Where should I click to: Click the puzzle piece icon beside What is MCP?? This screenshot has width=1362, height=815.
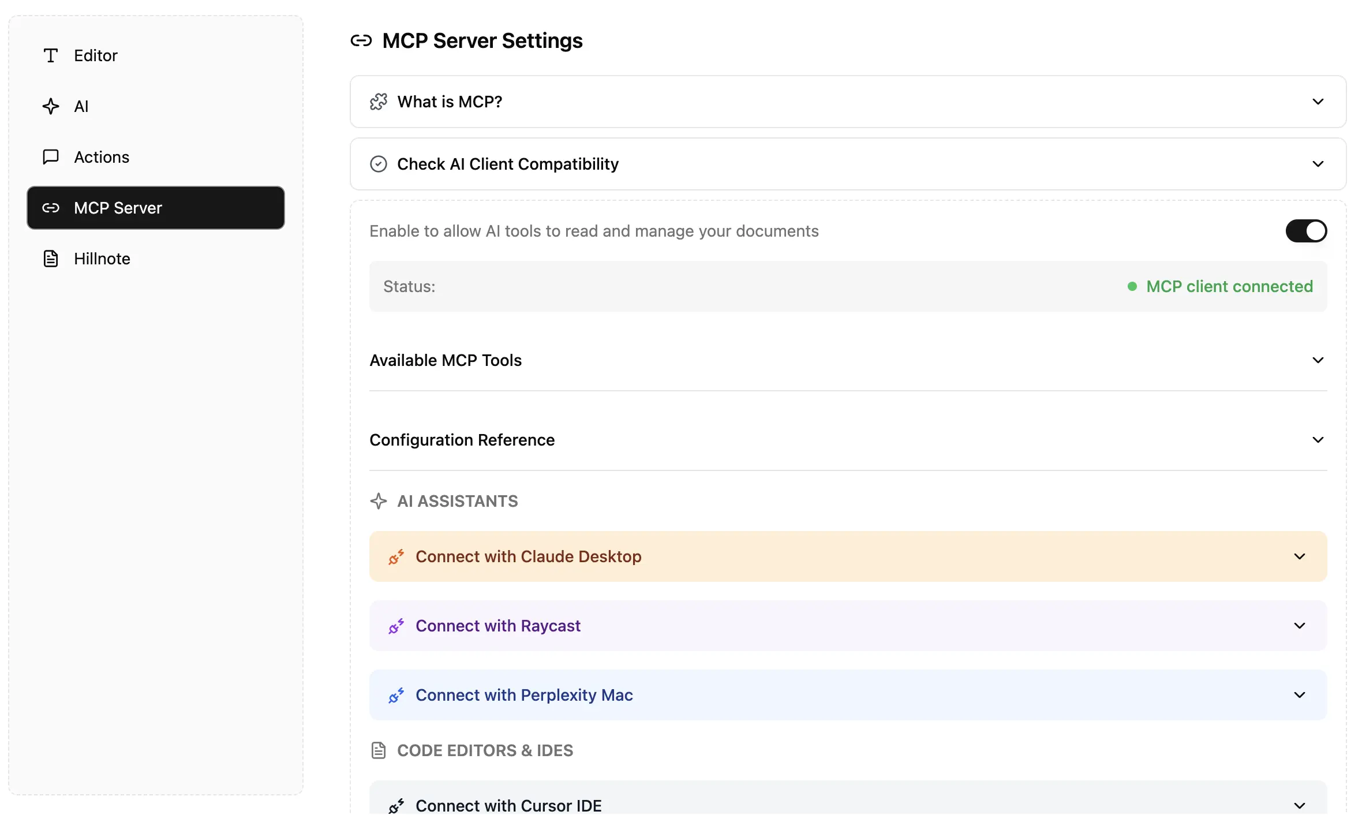point(379,102)
